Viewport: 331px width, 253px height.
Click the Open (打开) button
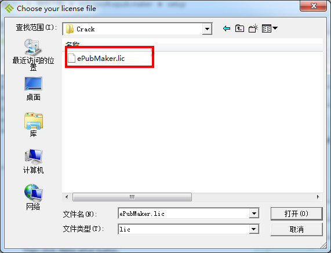pos(297,214)
